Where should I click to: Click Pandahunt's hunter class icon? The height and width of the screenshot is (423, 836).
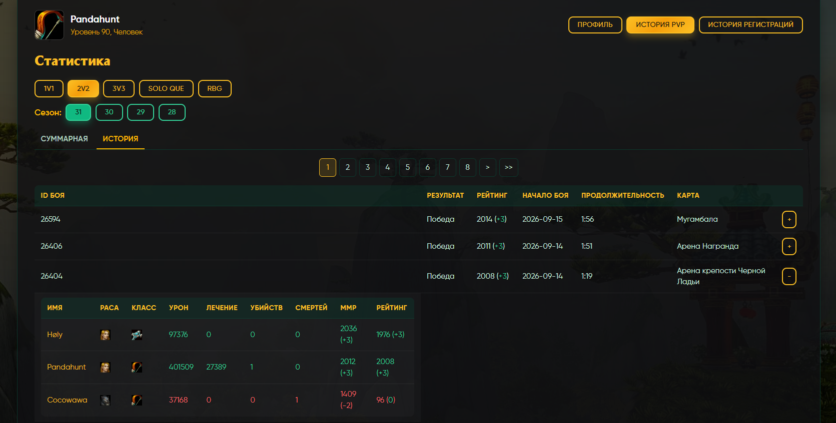137,368
